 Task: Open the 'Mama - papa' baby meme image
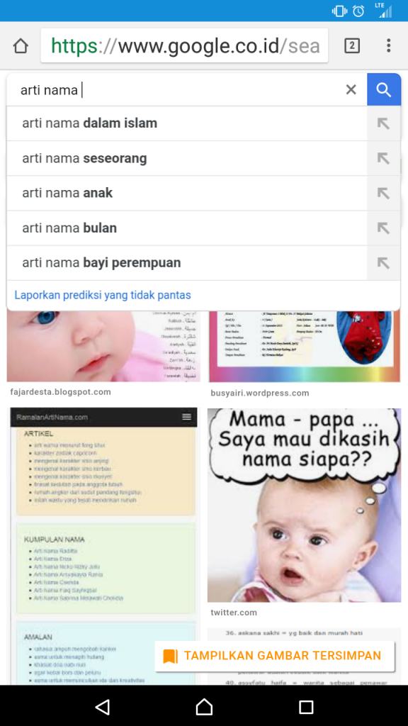pos(304,505)
